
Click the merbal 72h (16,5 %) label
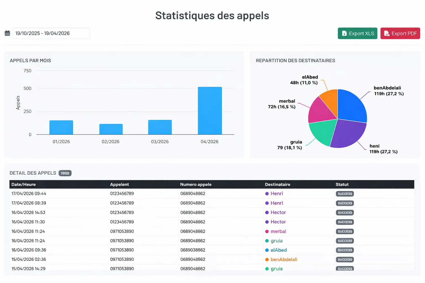(282, 104)
